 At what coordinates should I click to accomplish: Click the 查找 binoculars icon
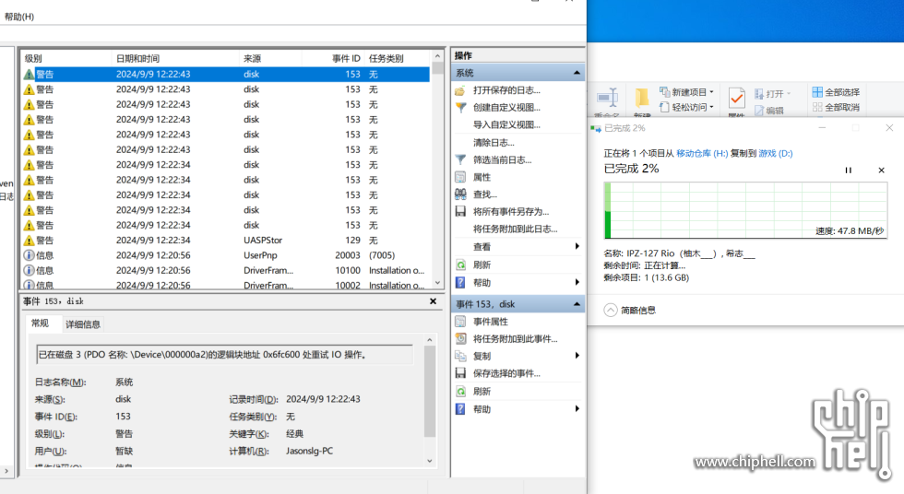tap(460, 194)
